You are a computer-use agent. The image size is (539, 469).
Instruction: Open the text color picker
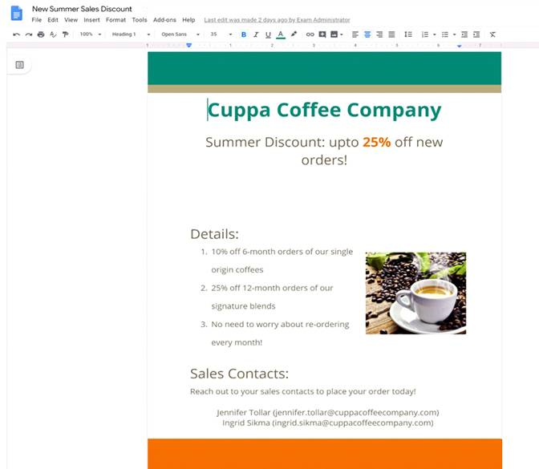tap(280, 34)
